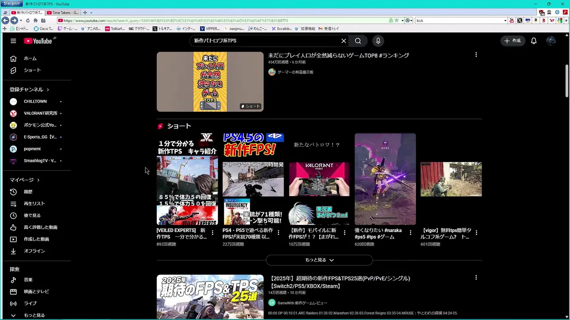570x320 pixels.
Task: Expand more shorts with もっと見る
Action: click(319, 260)
